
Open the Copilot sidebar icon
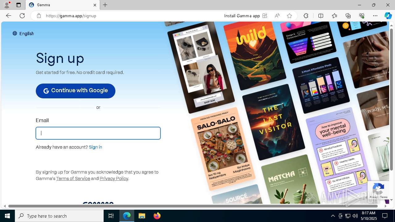tap(388, 16)
